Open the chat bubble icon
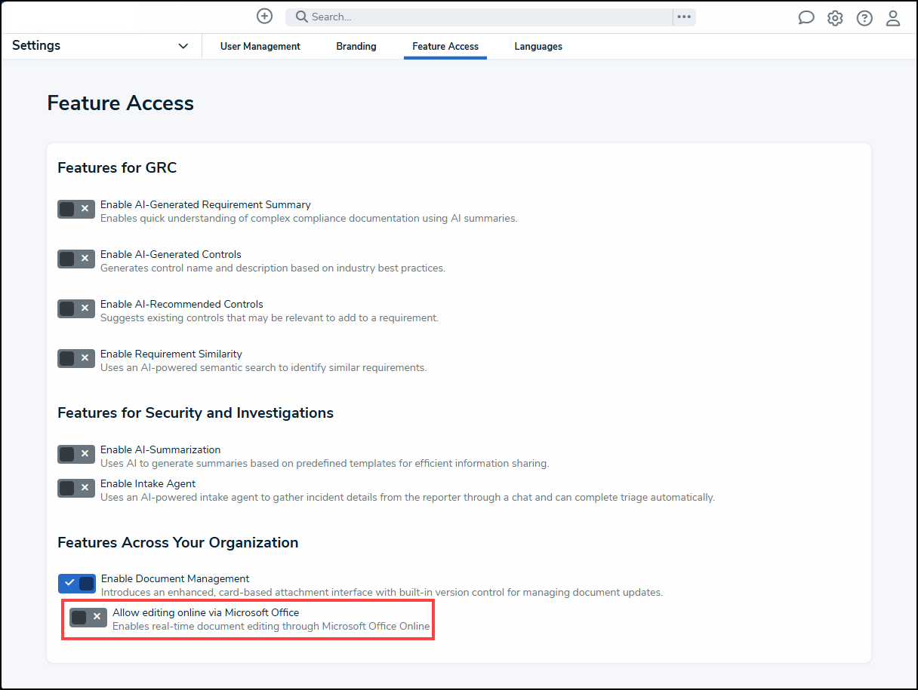 click(806, 18)
